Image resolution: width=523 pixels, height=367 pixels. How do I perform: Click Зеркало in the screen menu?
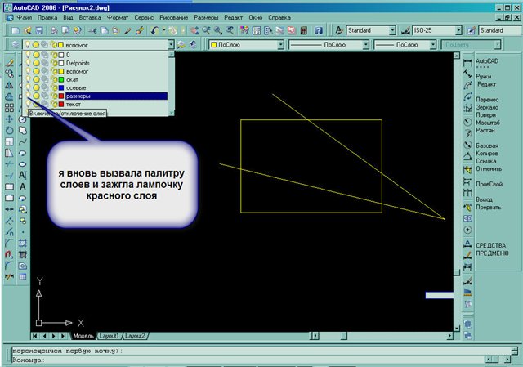pos(489,107)
